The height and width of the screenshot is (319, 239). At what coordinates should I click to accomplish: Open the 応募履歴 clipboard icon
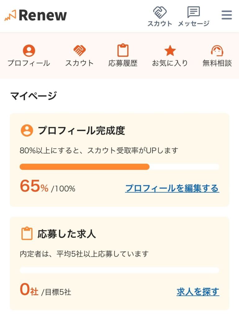pyautogui.click(x=123, y=50)
